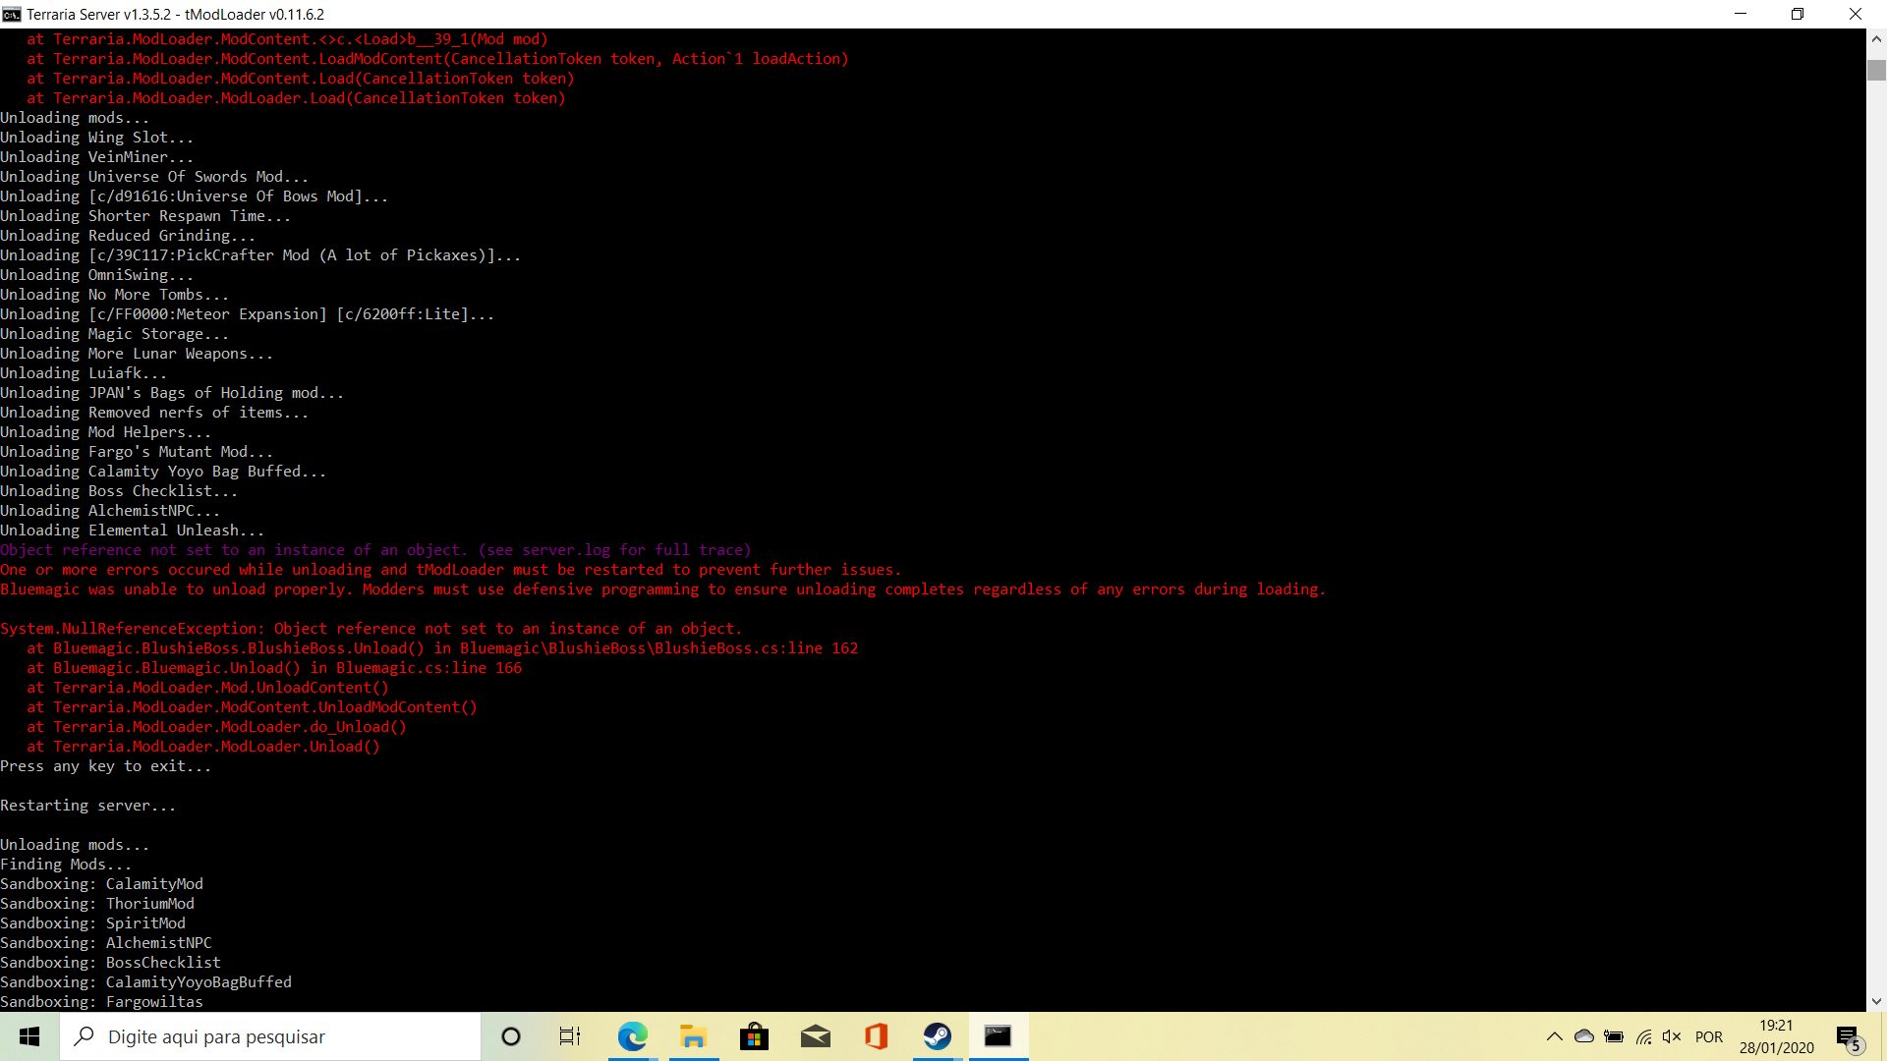The height and width of the screenshot is (1061, 1887).
Task: Launch Microsoft Edge from the taskbar
Action: click(632, 1036)
